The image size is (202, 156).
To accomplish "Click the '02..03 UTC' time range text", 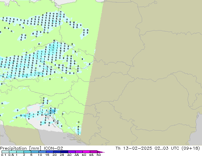I will [x=167, y=148].
